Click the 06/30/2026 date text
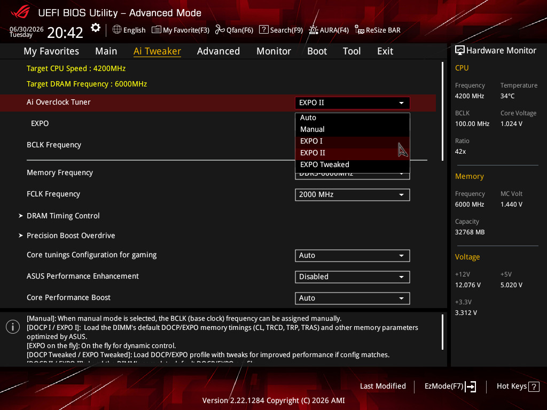The width and height of the screenshot is (547, 410). (27, 29)
